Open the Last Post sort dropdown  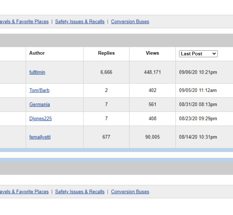[198, 54]
